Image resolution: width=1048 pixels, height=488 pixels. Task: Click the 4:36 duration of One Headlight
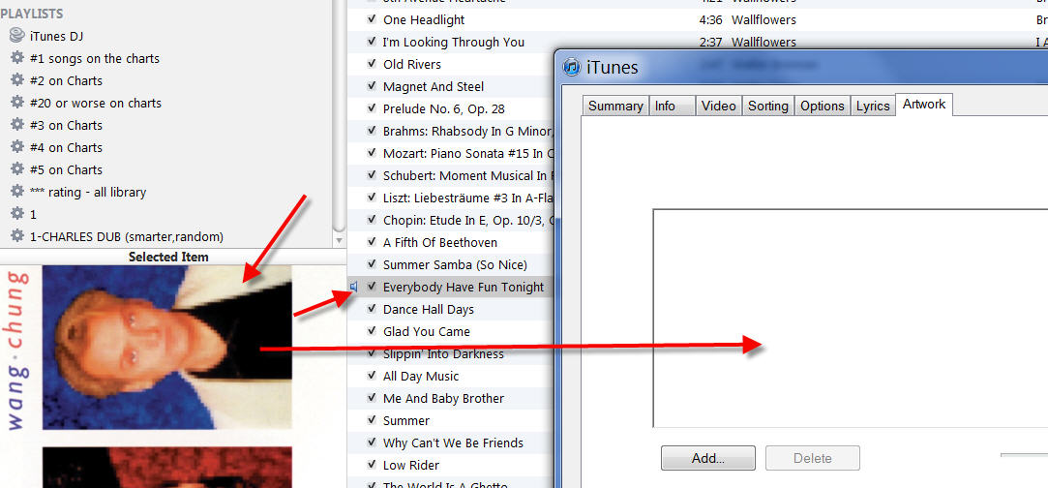coord(711,20)
